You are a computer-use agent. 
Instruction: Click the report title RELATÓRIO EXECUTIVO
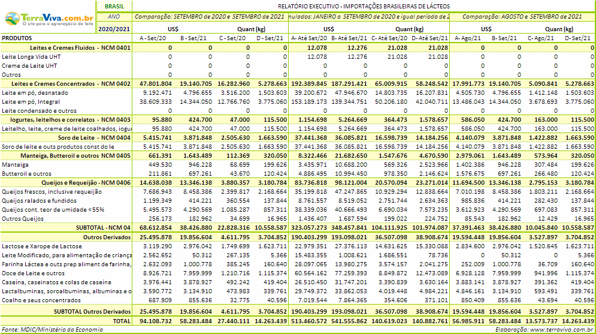[x=364, y=6]
